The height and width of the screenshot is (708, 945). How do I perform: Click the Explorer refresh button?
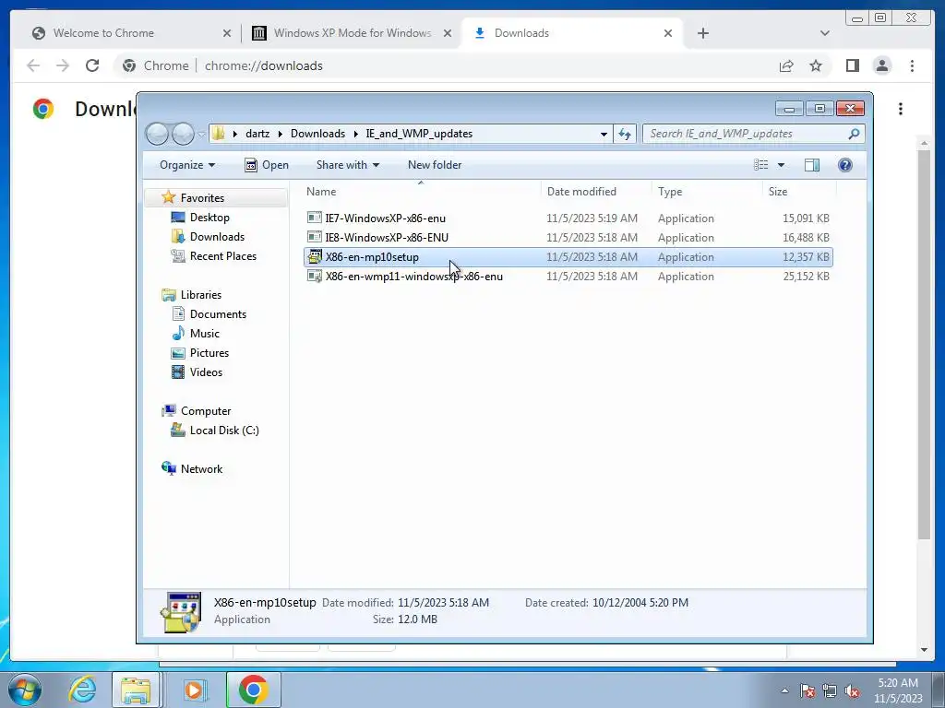pyautogui.click(x=625, y=134)
